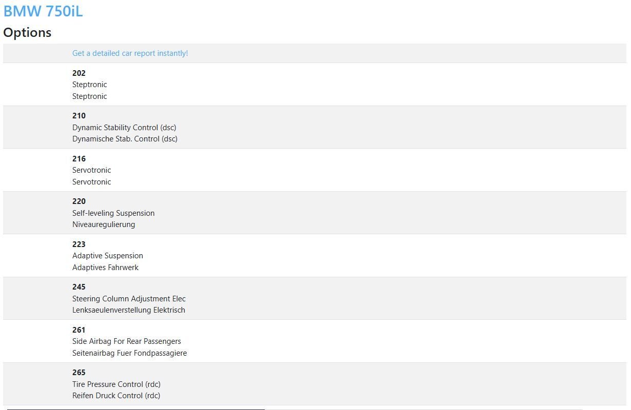Click 'Adaptives Fahrwerk' text
Viewport: 631px width, 410px height.
(106, 268)
